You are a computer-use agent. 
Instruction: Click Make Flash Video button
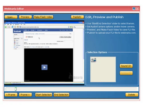click(x=43, y=17)
